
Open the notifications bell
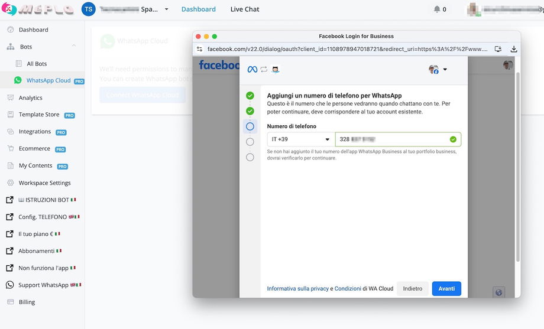[x=437, y=9]
